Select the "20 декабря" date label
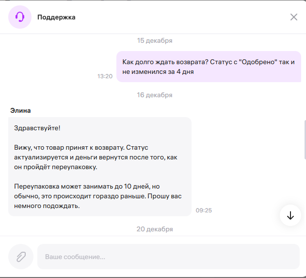 coord(155,229)
